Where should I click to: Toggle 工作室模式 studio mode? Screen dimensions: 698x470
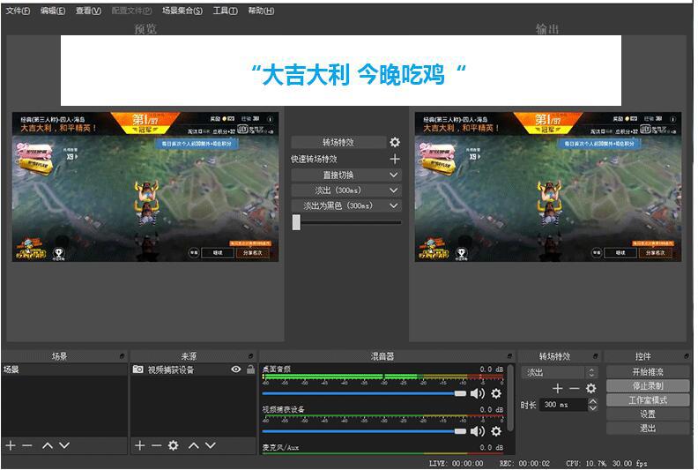tap(648, 400)
